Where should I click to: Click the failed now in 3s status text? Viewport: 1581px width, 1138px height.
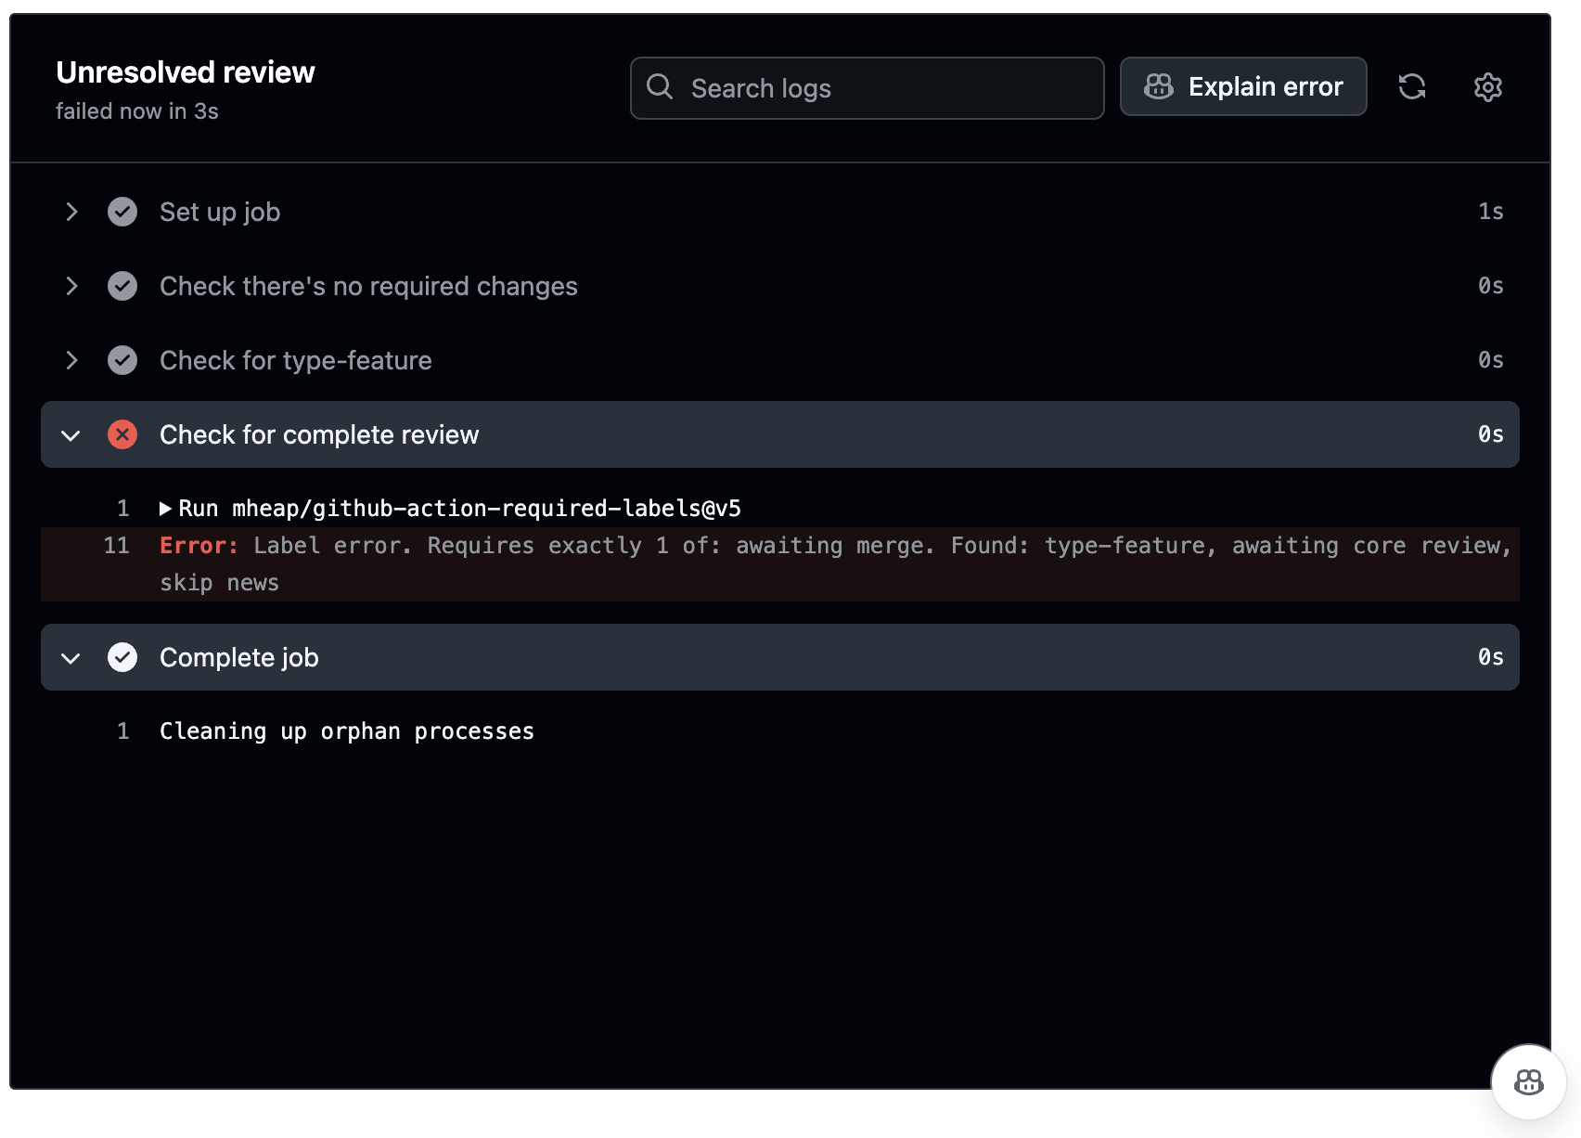click(x=137, y=111)
